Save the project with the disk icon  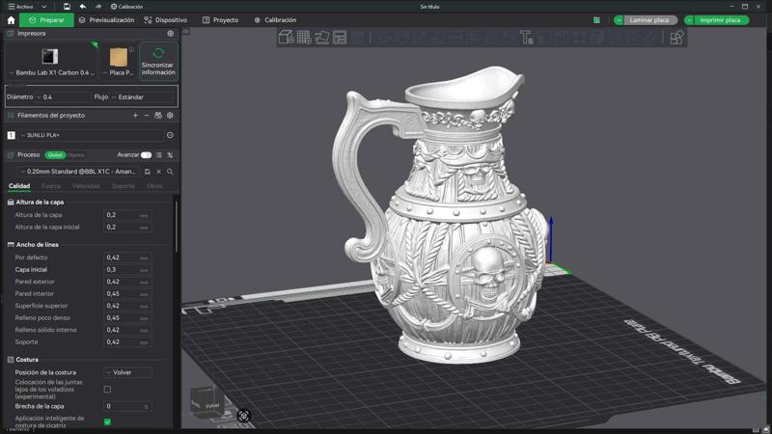67,7
